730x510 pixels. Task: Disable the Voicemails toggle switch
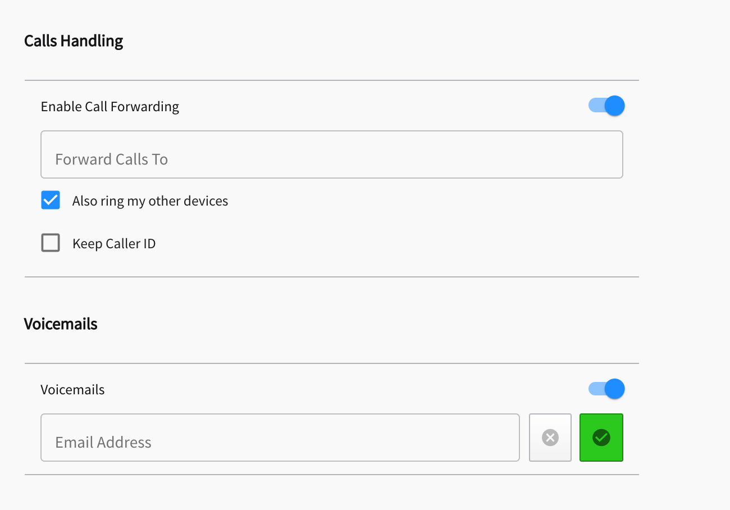(x=606, y=389)
